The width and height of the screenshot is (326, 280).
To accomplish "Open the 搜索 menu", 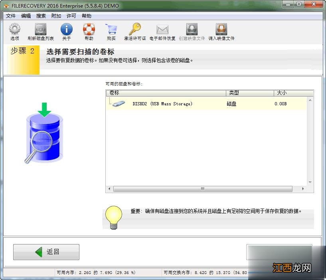I will point(41,16).
